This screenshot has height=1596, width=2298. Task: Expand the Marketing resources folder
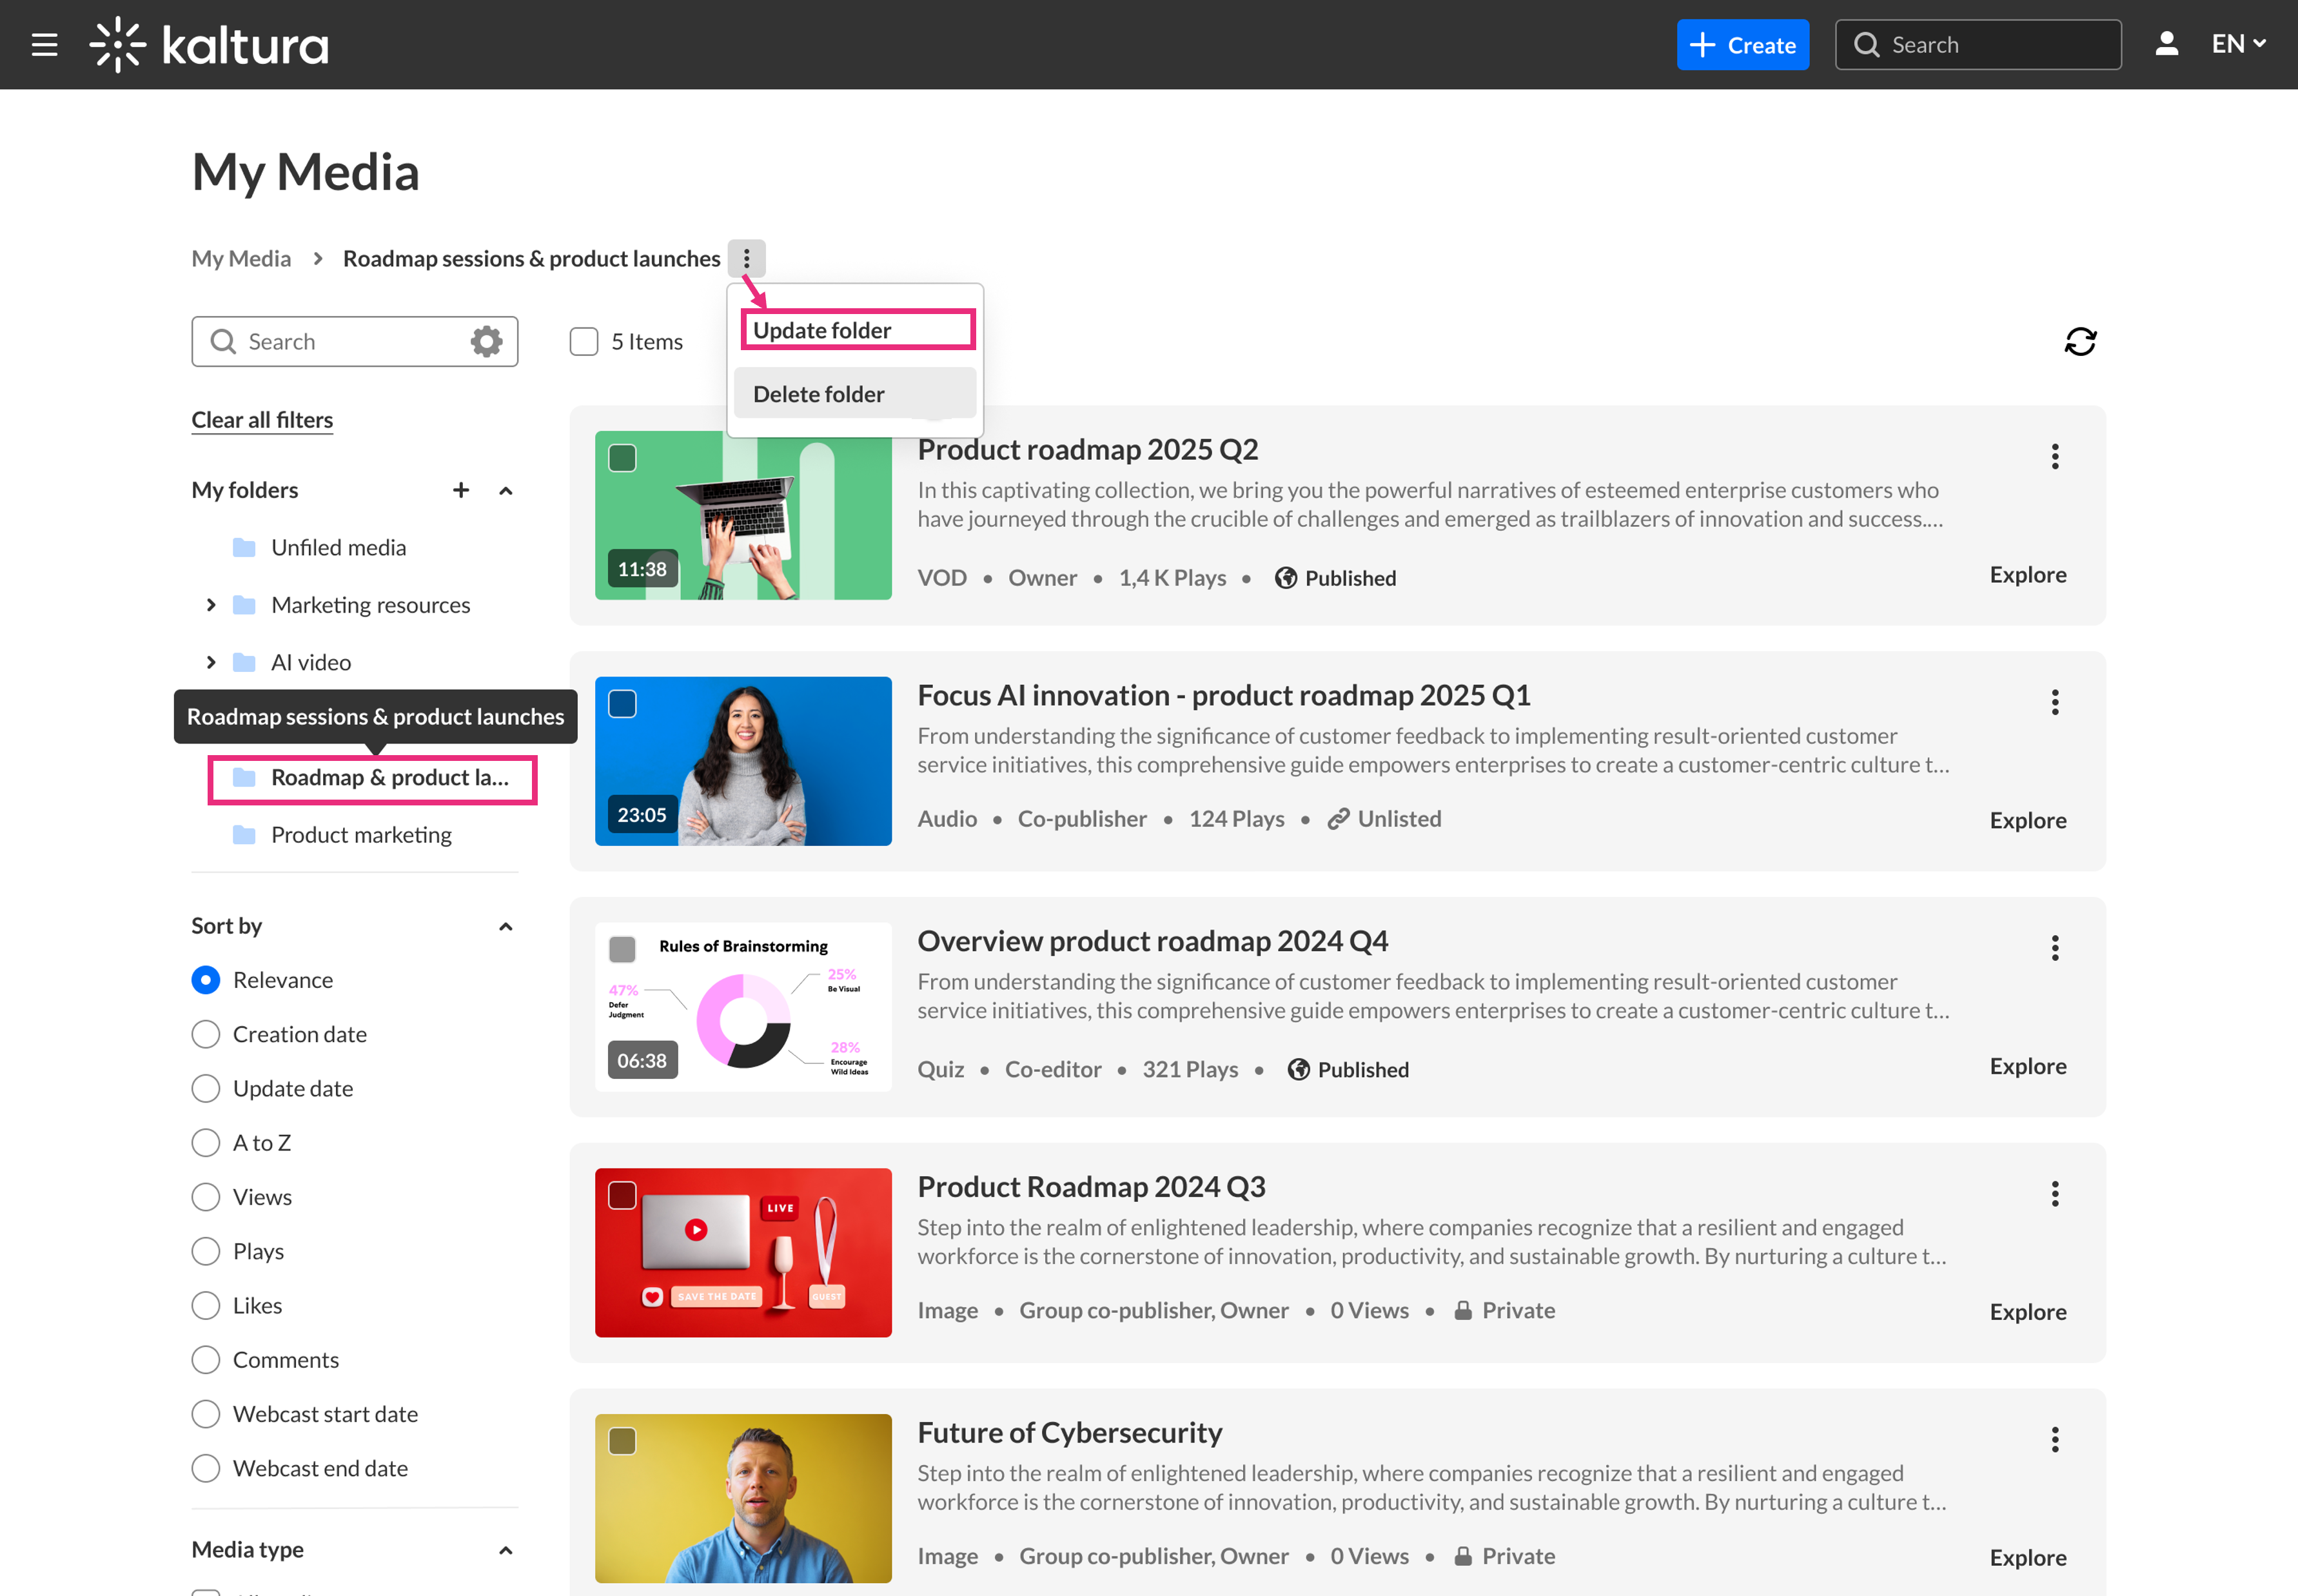(211, 605)
